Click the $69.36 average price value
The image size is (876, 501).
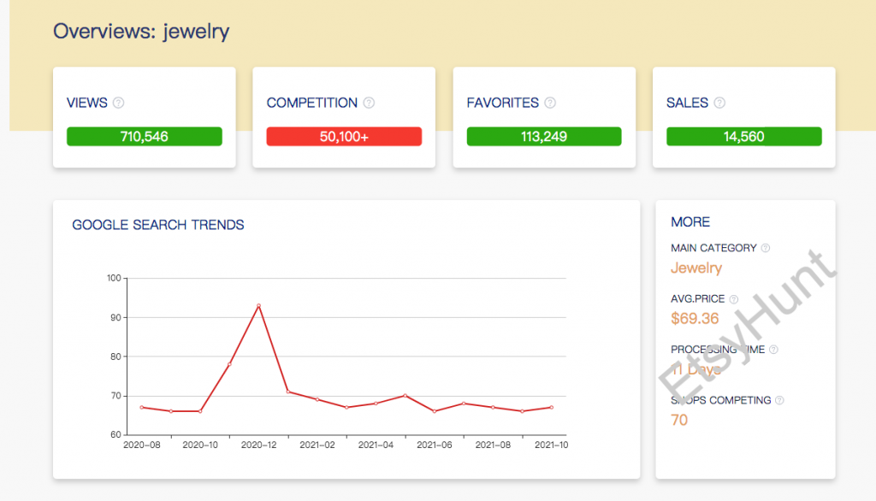pyautogui.click(x=695, y=318)
